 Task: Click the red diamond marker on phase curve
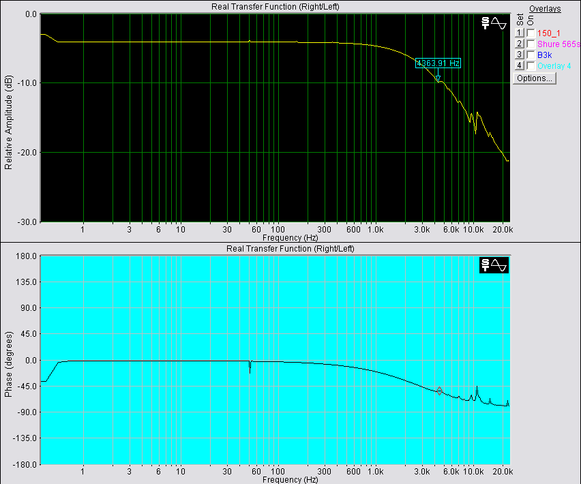[x=439, y=391]
